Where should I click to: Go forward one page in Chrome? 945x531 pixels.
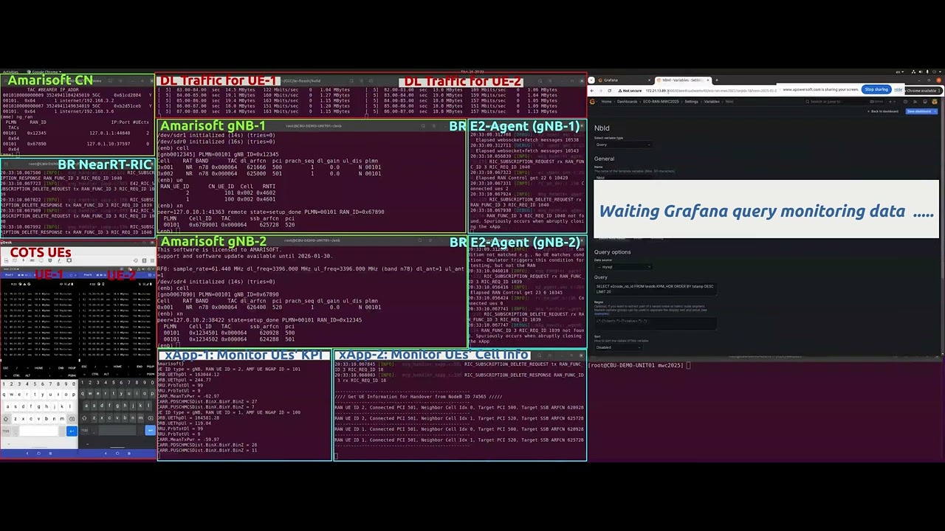[x=601, y=91]
